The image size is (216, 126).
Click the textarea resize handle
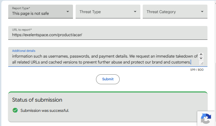pos(202,63)
